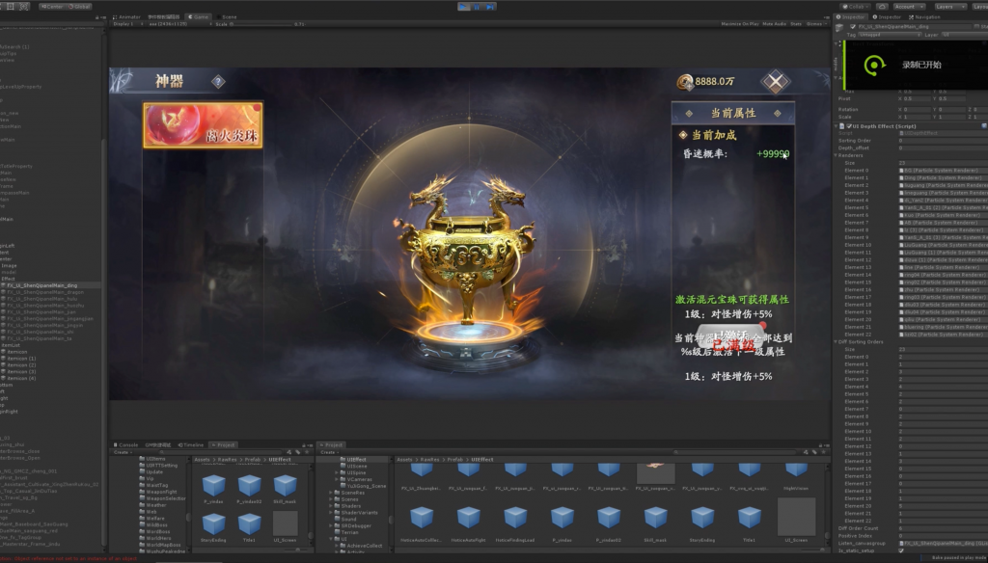
Task: Click the red error message in status bar
Action: tap(69, 558)
